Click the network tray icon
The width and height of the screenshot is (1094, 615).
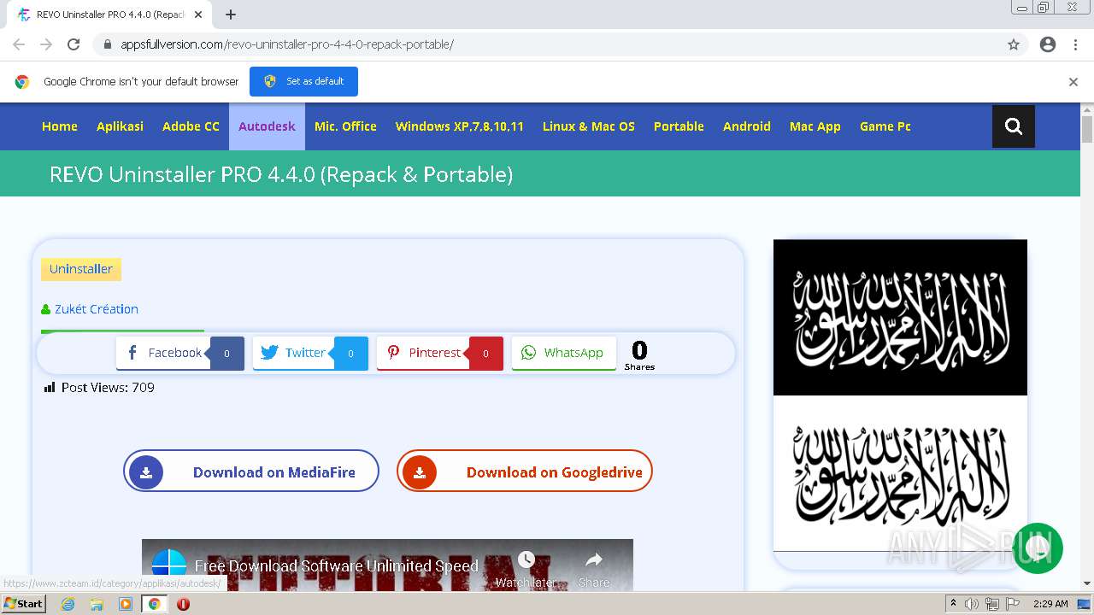[991, 604]
